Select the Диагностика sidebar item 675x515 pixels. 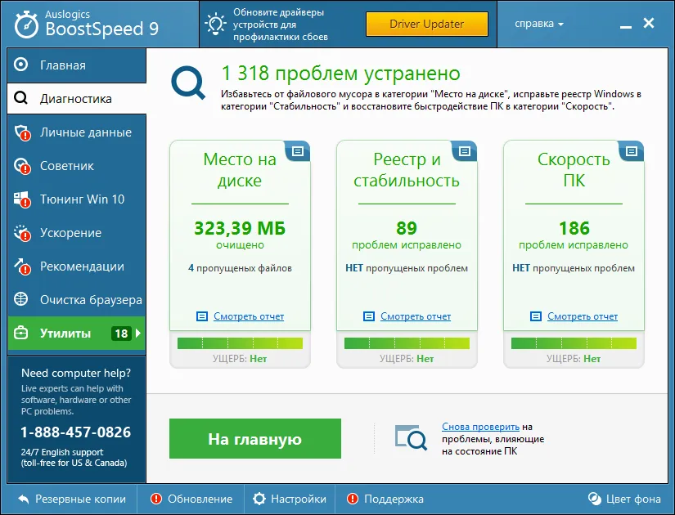tap(77, 99)
